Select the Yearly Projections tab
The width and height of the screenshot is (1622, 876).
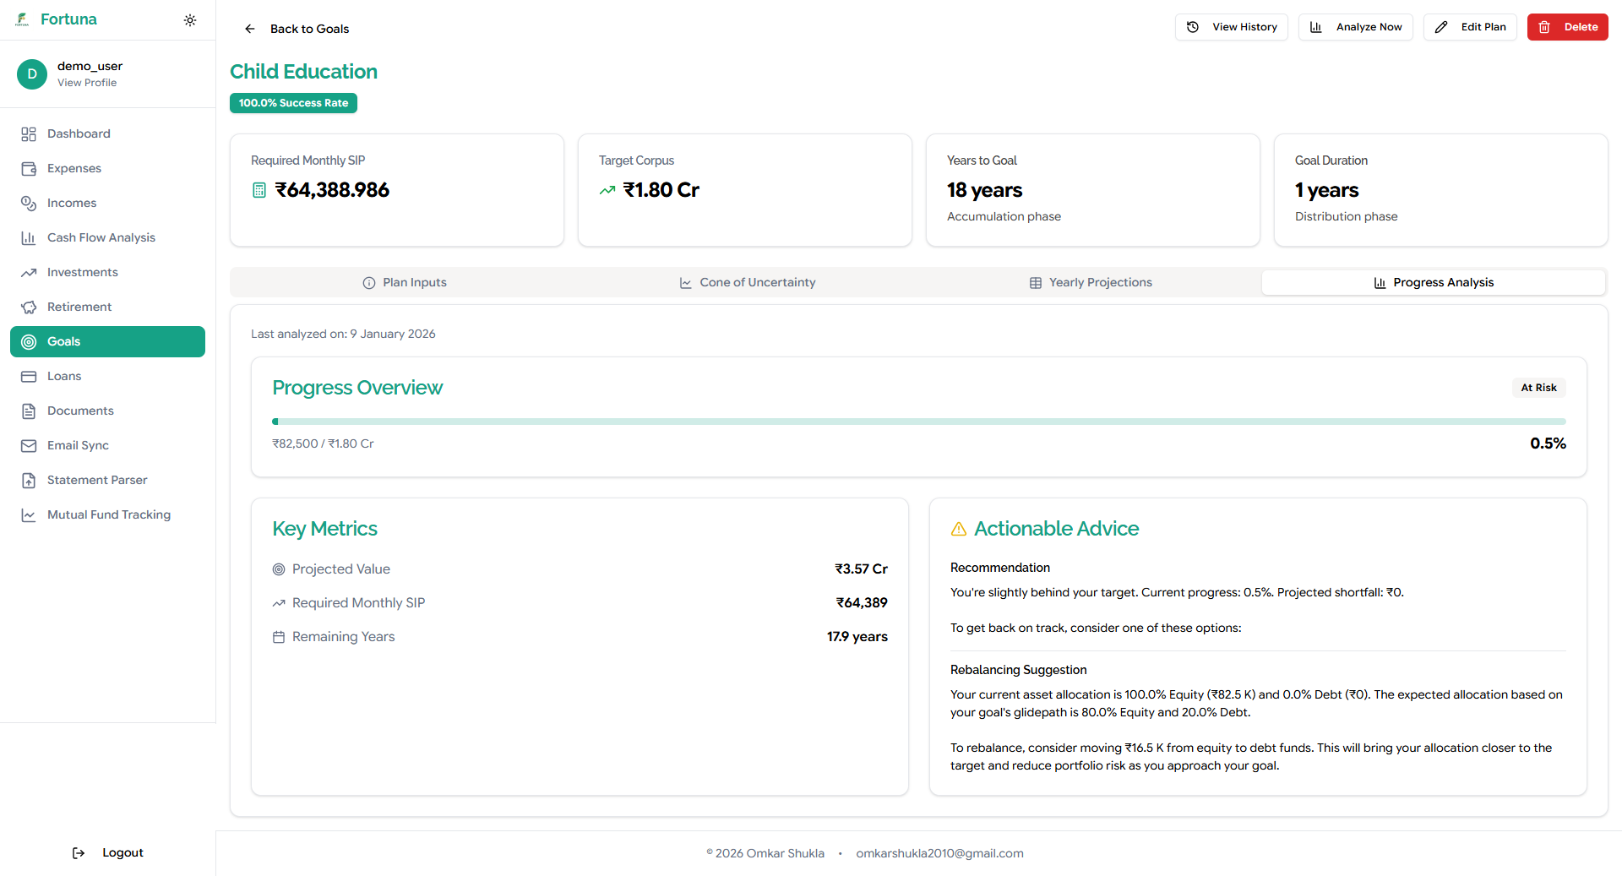pyautogui.click(x=1091, y=283)
